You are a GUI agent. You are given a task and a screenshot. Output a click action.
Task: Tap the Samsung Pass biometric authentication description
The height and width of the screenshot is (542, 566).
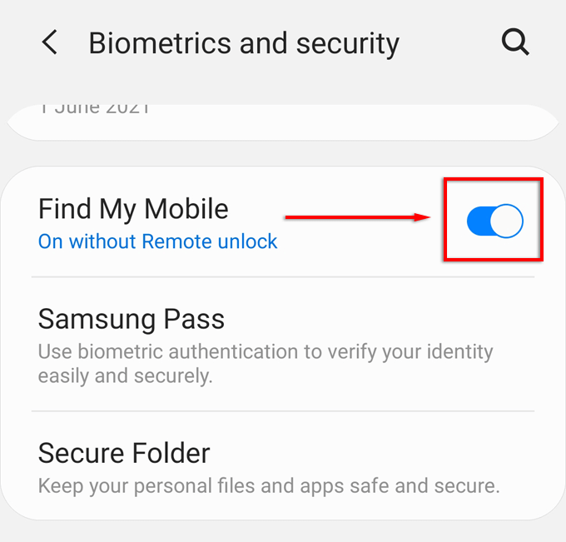coord(266,364)
